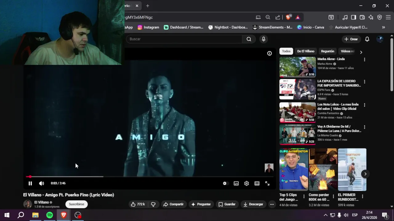Enter fullscreen mode
Viewport: 394px width, 221px height.
tap(267, 183)
